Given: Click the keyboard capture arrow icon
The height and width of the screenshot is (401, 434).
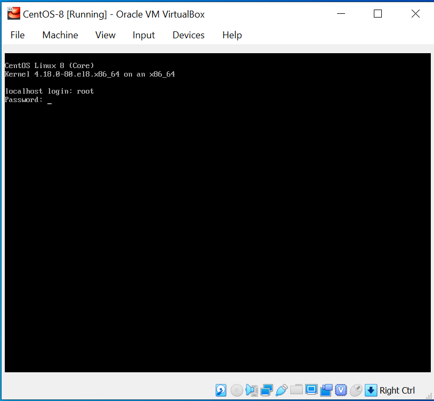Looking at the screenshot, I should 371,390.
